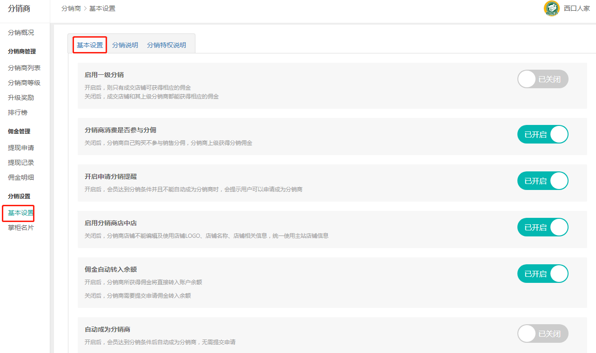596x353 pixels.
Task: Go to 提现申请 page
Action: click(x=21, y=148)
